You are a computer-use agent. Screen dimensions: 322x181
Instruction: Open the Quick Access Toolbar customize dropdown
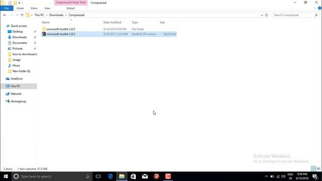[x=19, y=3]
